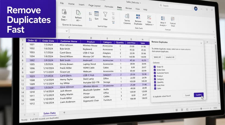Select the Customer Name header cell
The image size is (225, 125).
click(x=69, y=41)
